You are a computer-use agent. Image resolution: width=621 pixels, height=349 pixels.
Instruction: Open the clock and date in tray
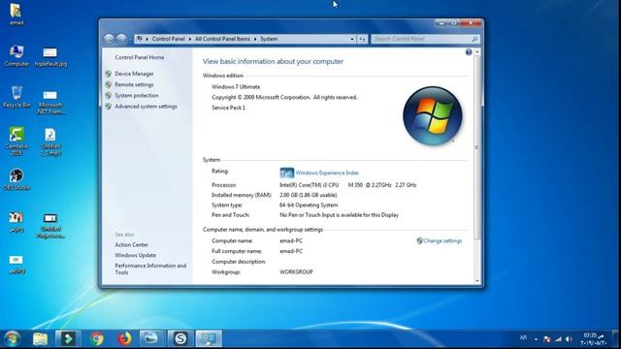click(594, 339)
